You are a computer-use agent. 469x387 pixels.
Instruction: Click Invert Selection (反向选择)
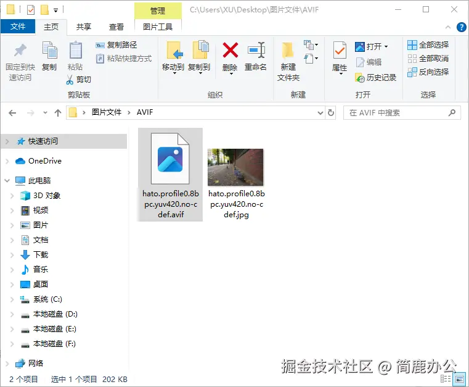click(428, 72)
